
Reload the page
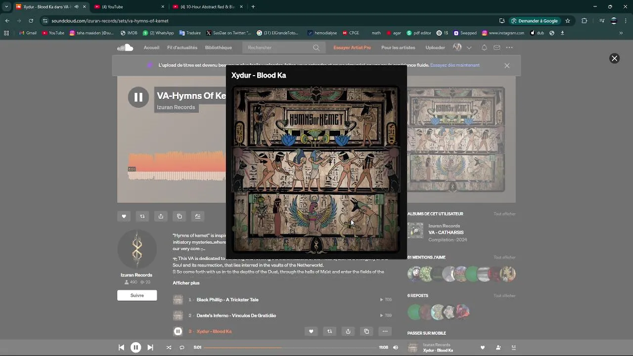(x=31, y=21)
